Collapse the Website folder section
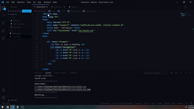 12,14
